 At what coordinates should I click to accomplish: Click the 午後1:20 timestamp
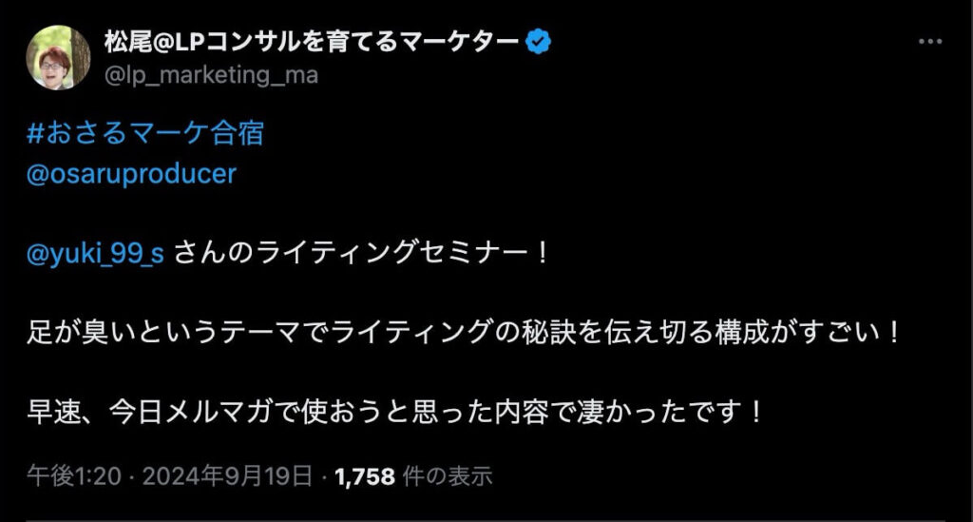pyautogui.click(x=74, y=476)
